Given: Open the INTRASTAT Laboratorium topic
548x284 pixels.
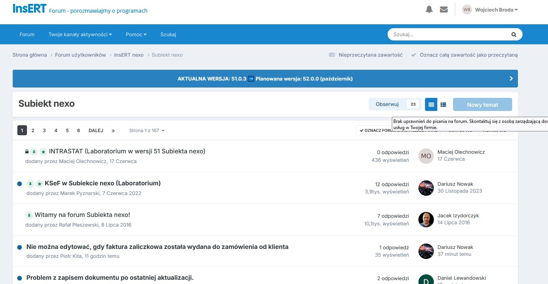Looking at the screenshot, I should 127,151.
